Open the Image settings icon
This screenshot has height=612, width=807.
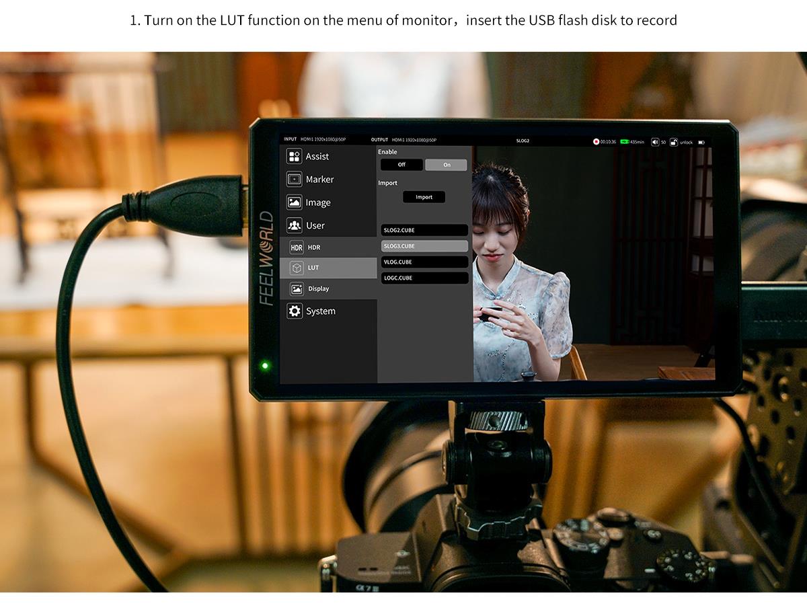point(294,202)
